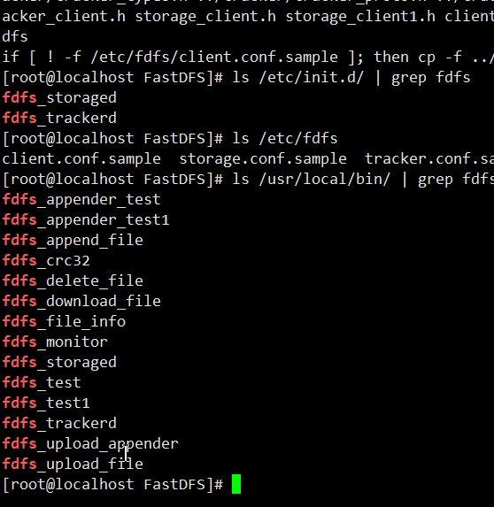Image resolution: width=494 pixels, height=507 pixels.
Task: Click the fdfs_download_file entry
Action: point(81,301)
